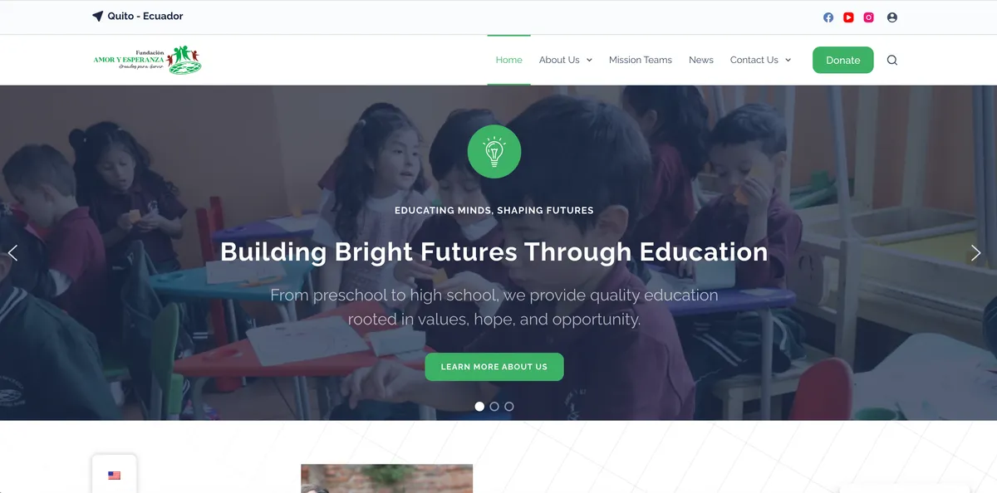
Task: Open the YouTube channel icon
Action: coord(848,17)
